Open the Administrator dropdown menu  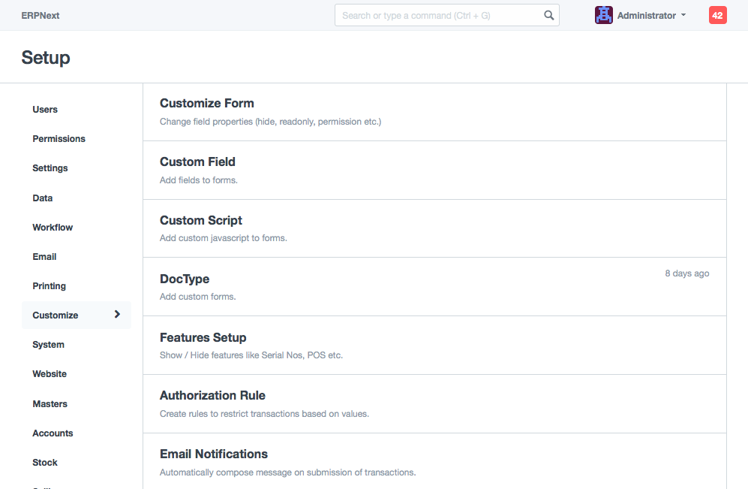(652, 15)
